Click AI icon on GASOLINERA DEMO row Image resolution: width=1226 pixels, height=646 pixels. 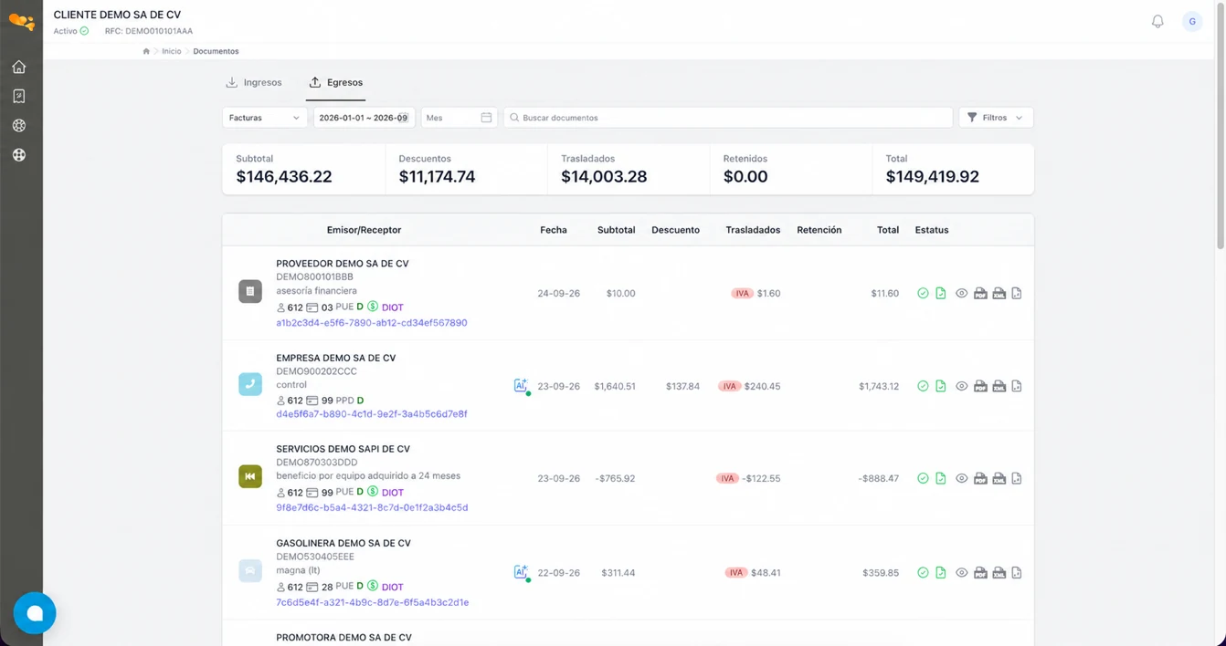point(521,571)
